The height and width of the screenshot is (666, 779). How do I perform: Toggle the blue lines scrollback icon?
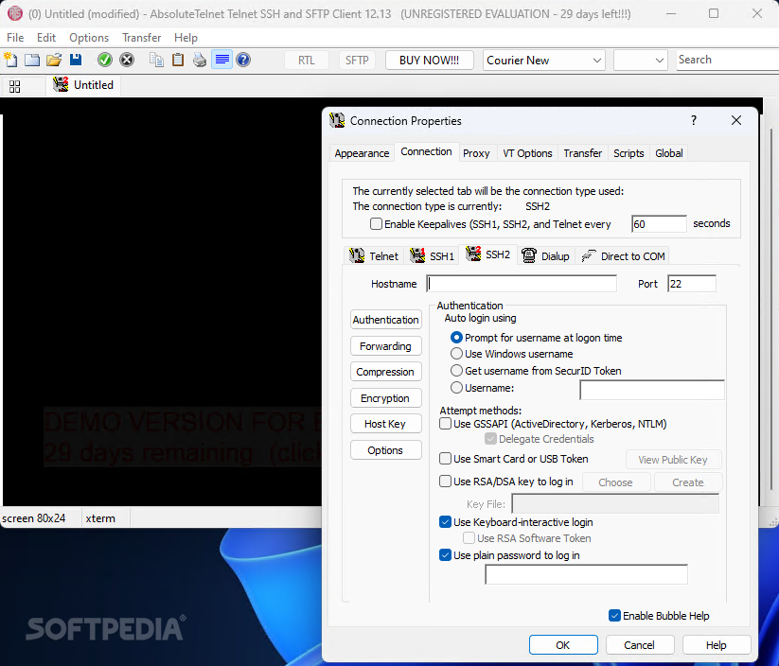tap(221, 61)
